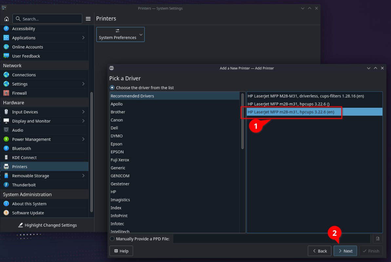Image resolution: width=391 pixels, height=262 pixels.
Task: Click the Online Accounts globe icon
Action: pos(6,47)
